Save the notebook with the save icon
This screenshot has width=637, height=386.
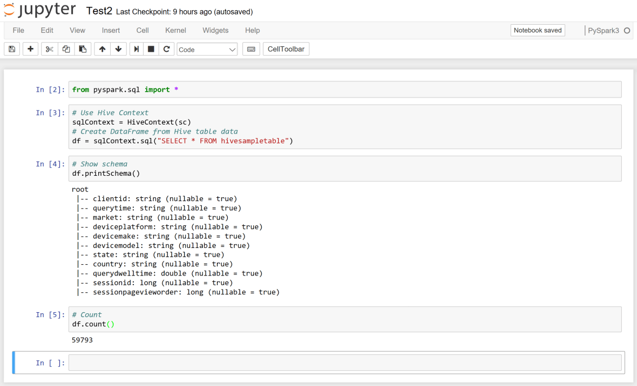click(11, 49)
